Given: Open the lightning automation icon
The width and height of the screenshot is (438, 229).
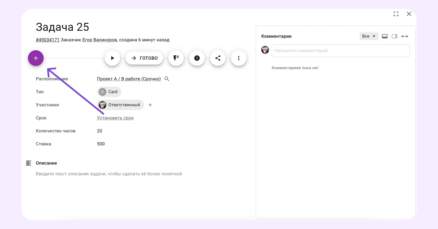Looking at the screenshot, I should point(176,58).
